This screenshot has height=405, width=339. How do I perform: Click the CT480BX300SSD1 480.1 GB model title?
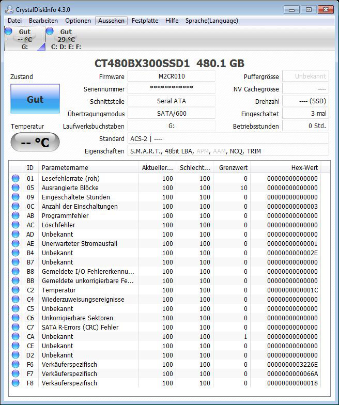point(169,63)
